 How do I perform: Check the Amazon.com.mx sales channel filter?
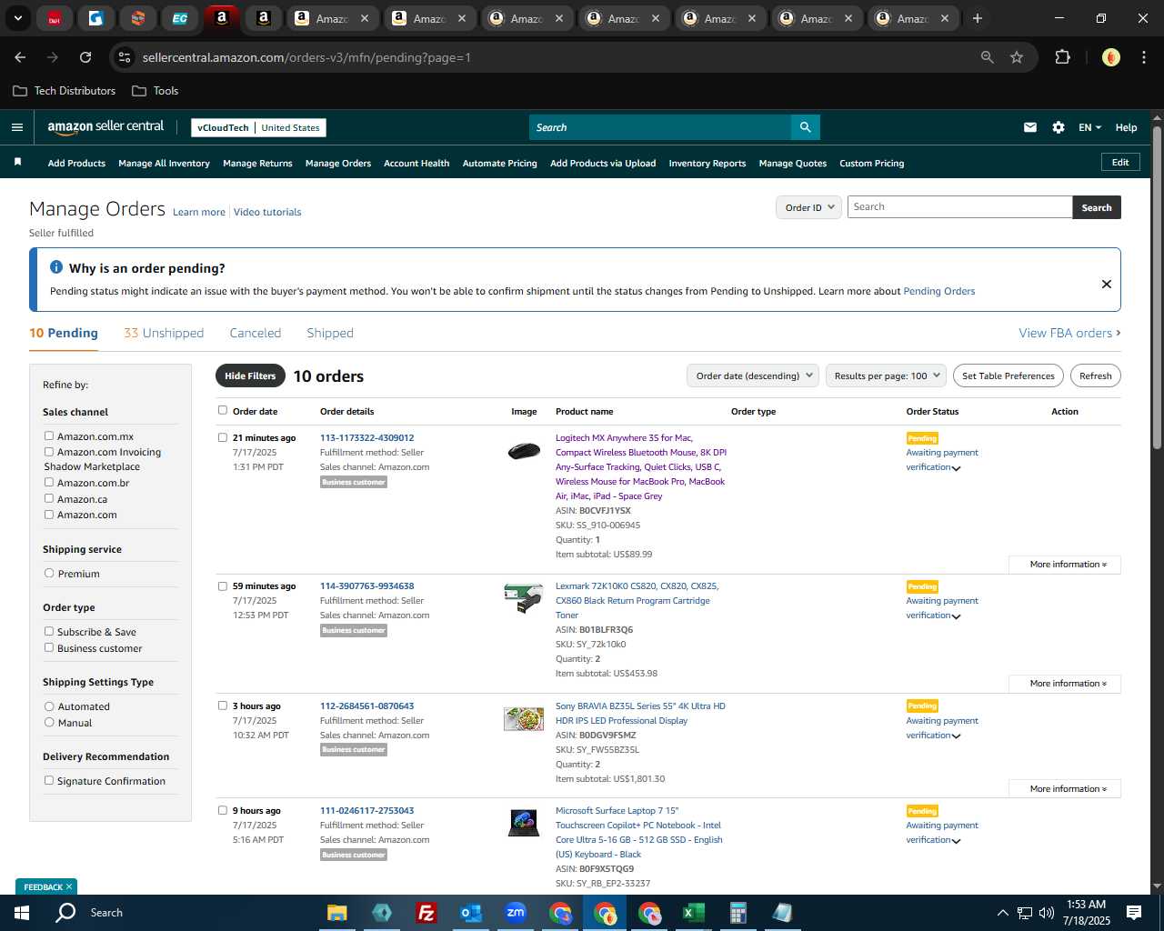(49, 436)
